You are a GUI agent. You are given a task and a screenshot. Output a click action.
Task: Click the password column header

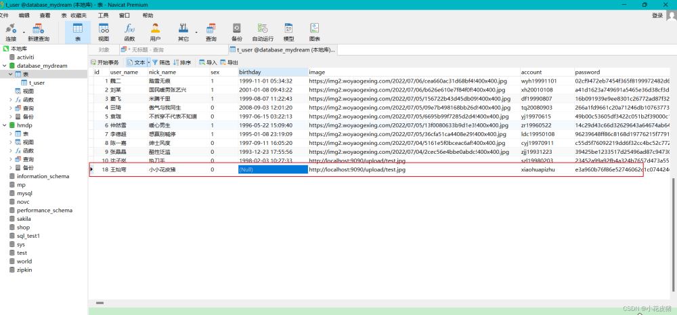(621, 72)
